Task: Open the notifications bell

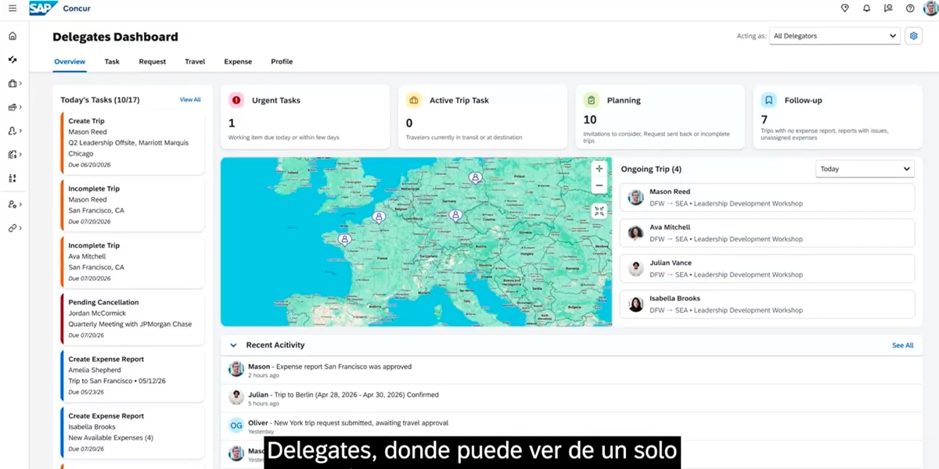Action: point(866,9)
